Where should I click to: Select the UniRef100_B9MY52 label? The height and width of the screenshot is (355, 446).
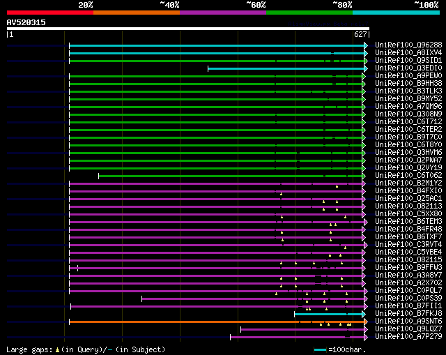(x=408, y=99)
